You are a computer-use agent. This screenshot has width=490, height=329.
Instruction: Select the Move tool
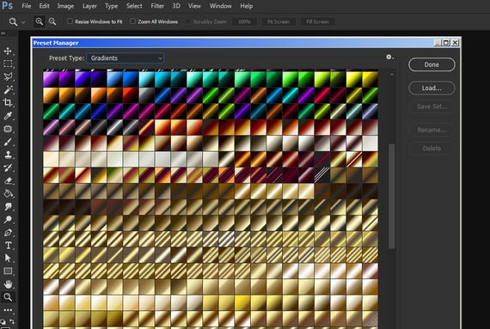click(8, 51)
